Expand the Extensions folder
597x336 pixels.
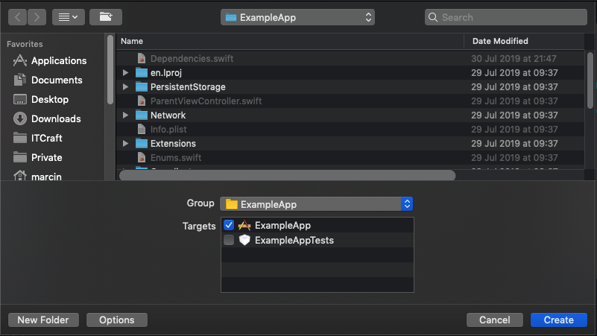[x=126, y=144]
